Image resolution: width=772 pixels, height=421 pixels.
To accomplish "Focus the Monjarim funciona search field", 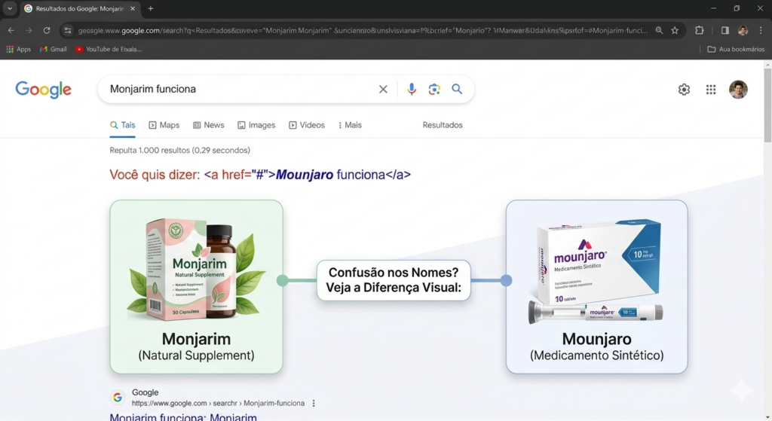I will [241, 89].
